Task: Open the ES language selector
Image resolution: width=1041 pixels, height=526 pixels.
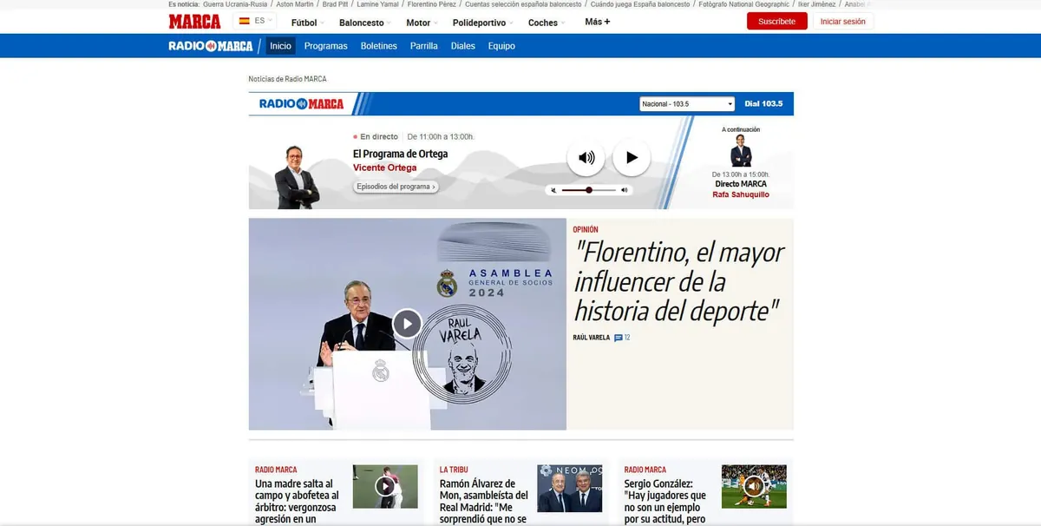Action: (x=256, y=21)
